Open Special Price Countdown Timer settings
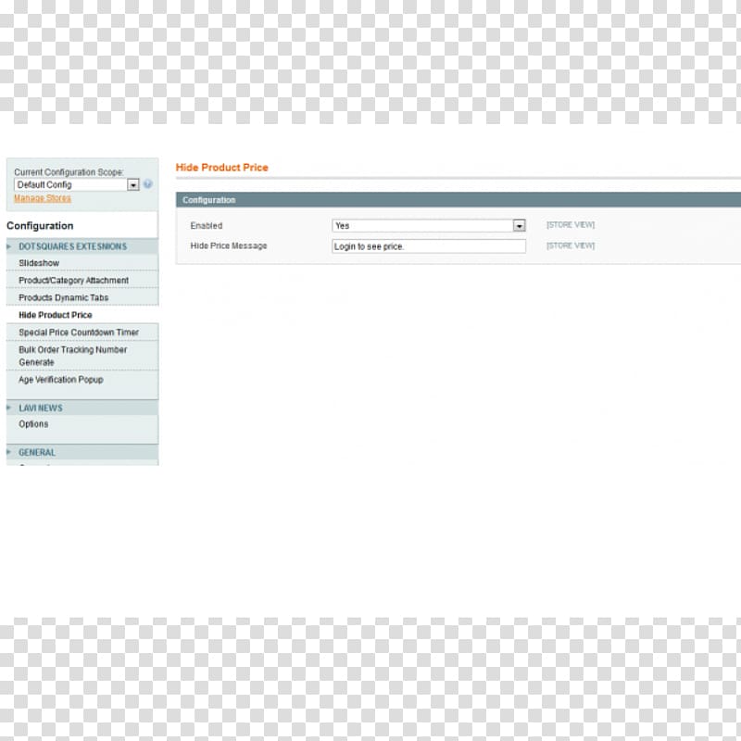Screen dimensions: 741x741 click(x=82, y=333)
